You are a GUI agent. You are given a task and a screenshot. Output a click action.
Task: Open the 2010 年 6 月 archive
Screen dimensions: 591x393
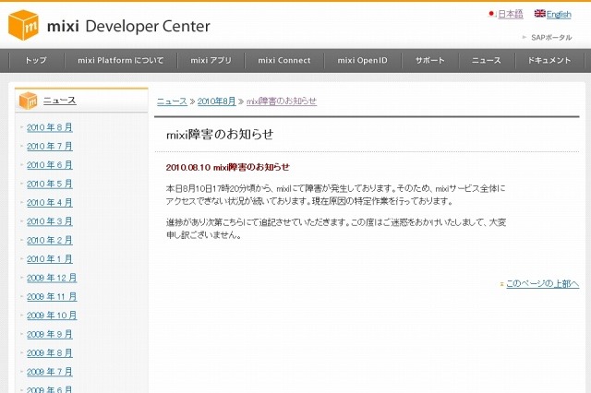tap(49, 165)
